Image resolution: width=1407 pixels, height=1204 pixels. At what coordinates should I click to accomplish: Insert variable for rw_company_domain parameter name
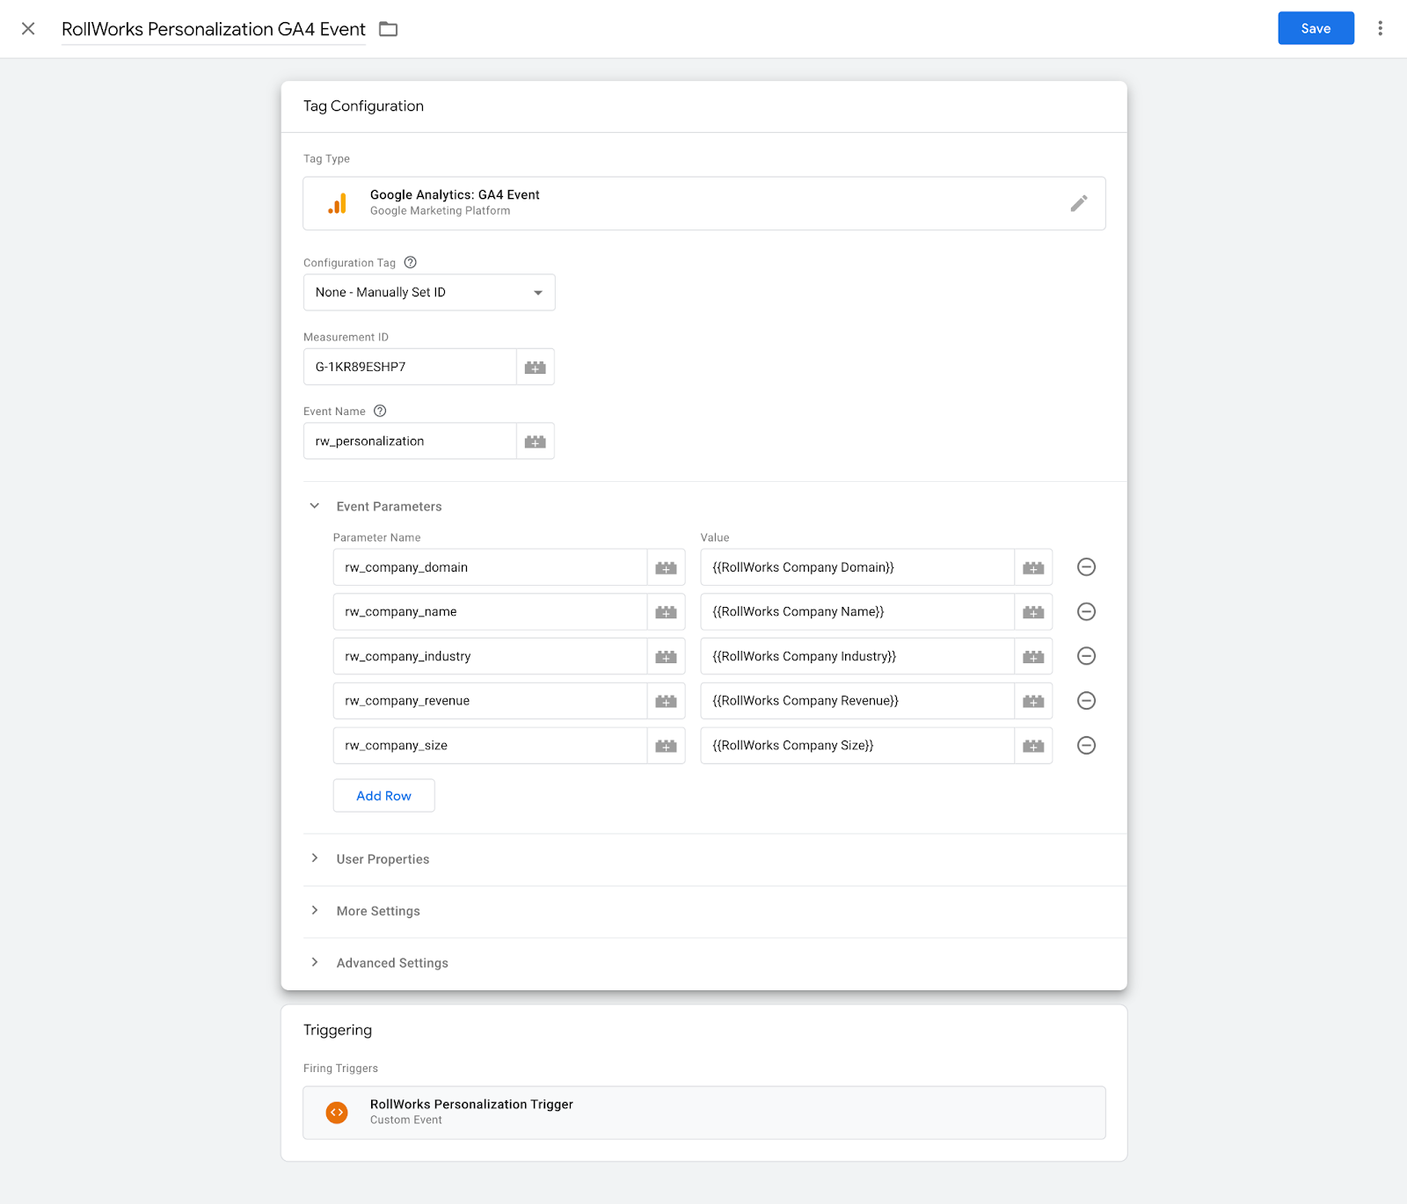(x=667, y=567)
